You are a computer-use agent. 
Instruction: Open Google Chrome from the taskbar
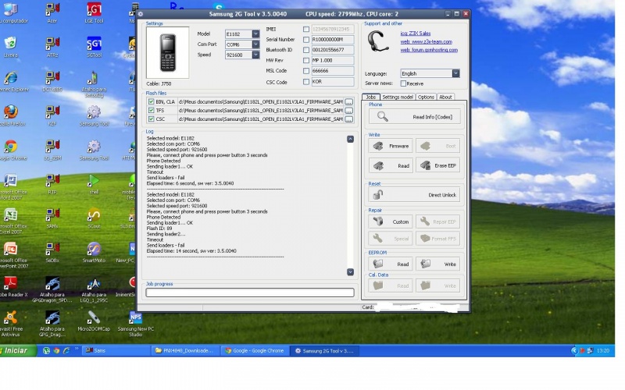(255, 350)
